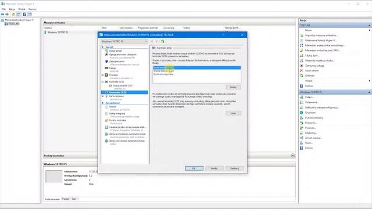372x209 pixels.
Task: Click Zatrzymaj usługę action
Action: click(x=314, y=66)
